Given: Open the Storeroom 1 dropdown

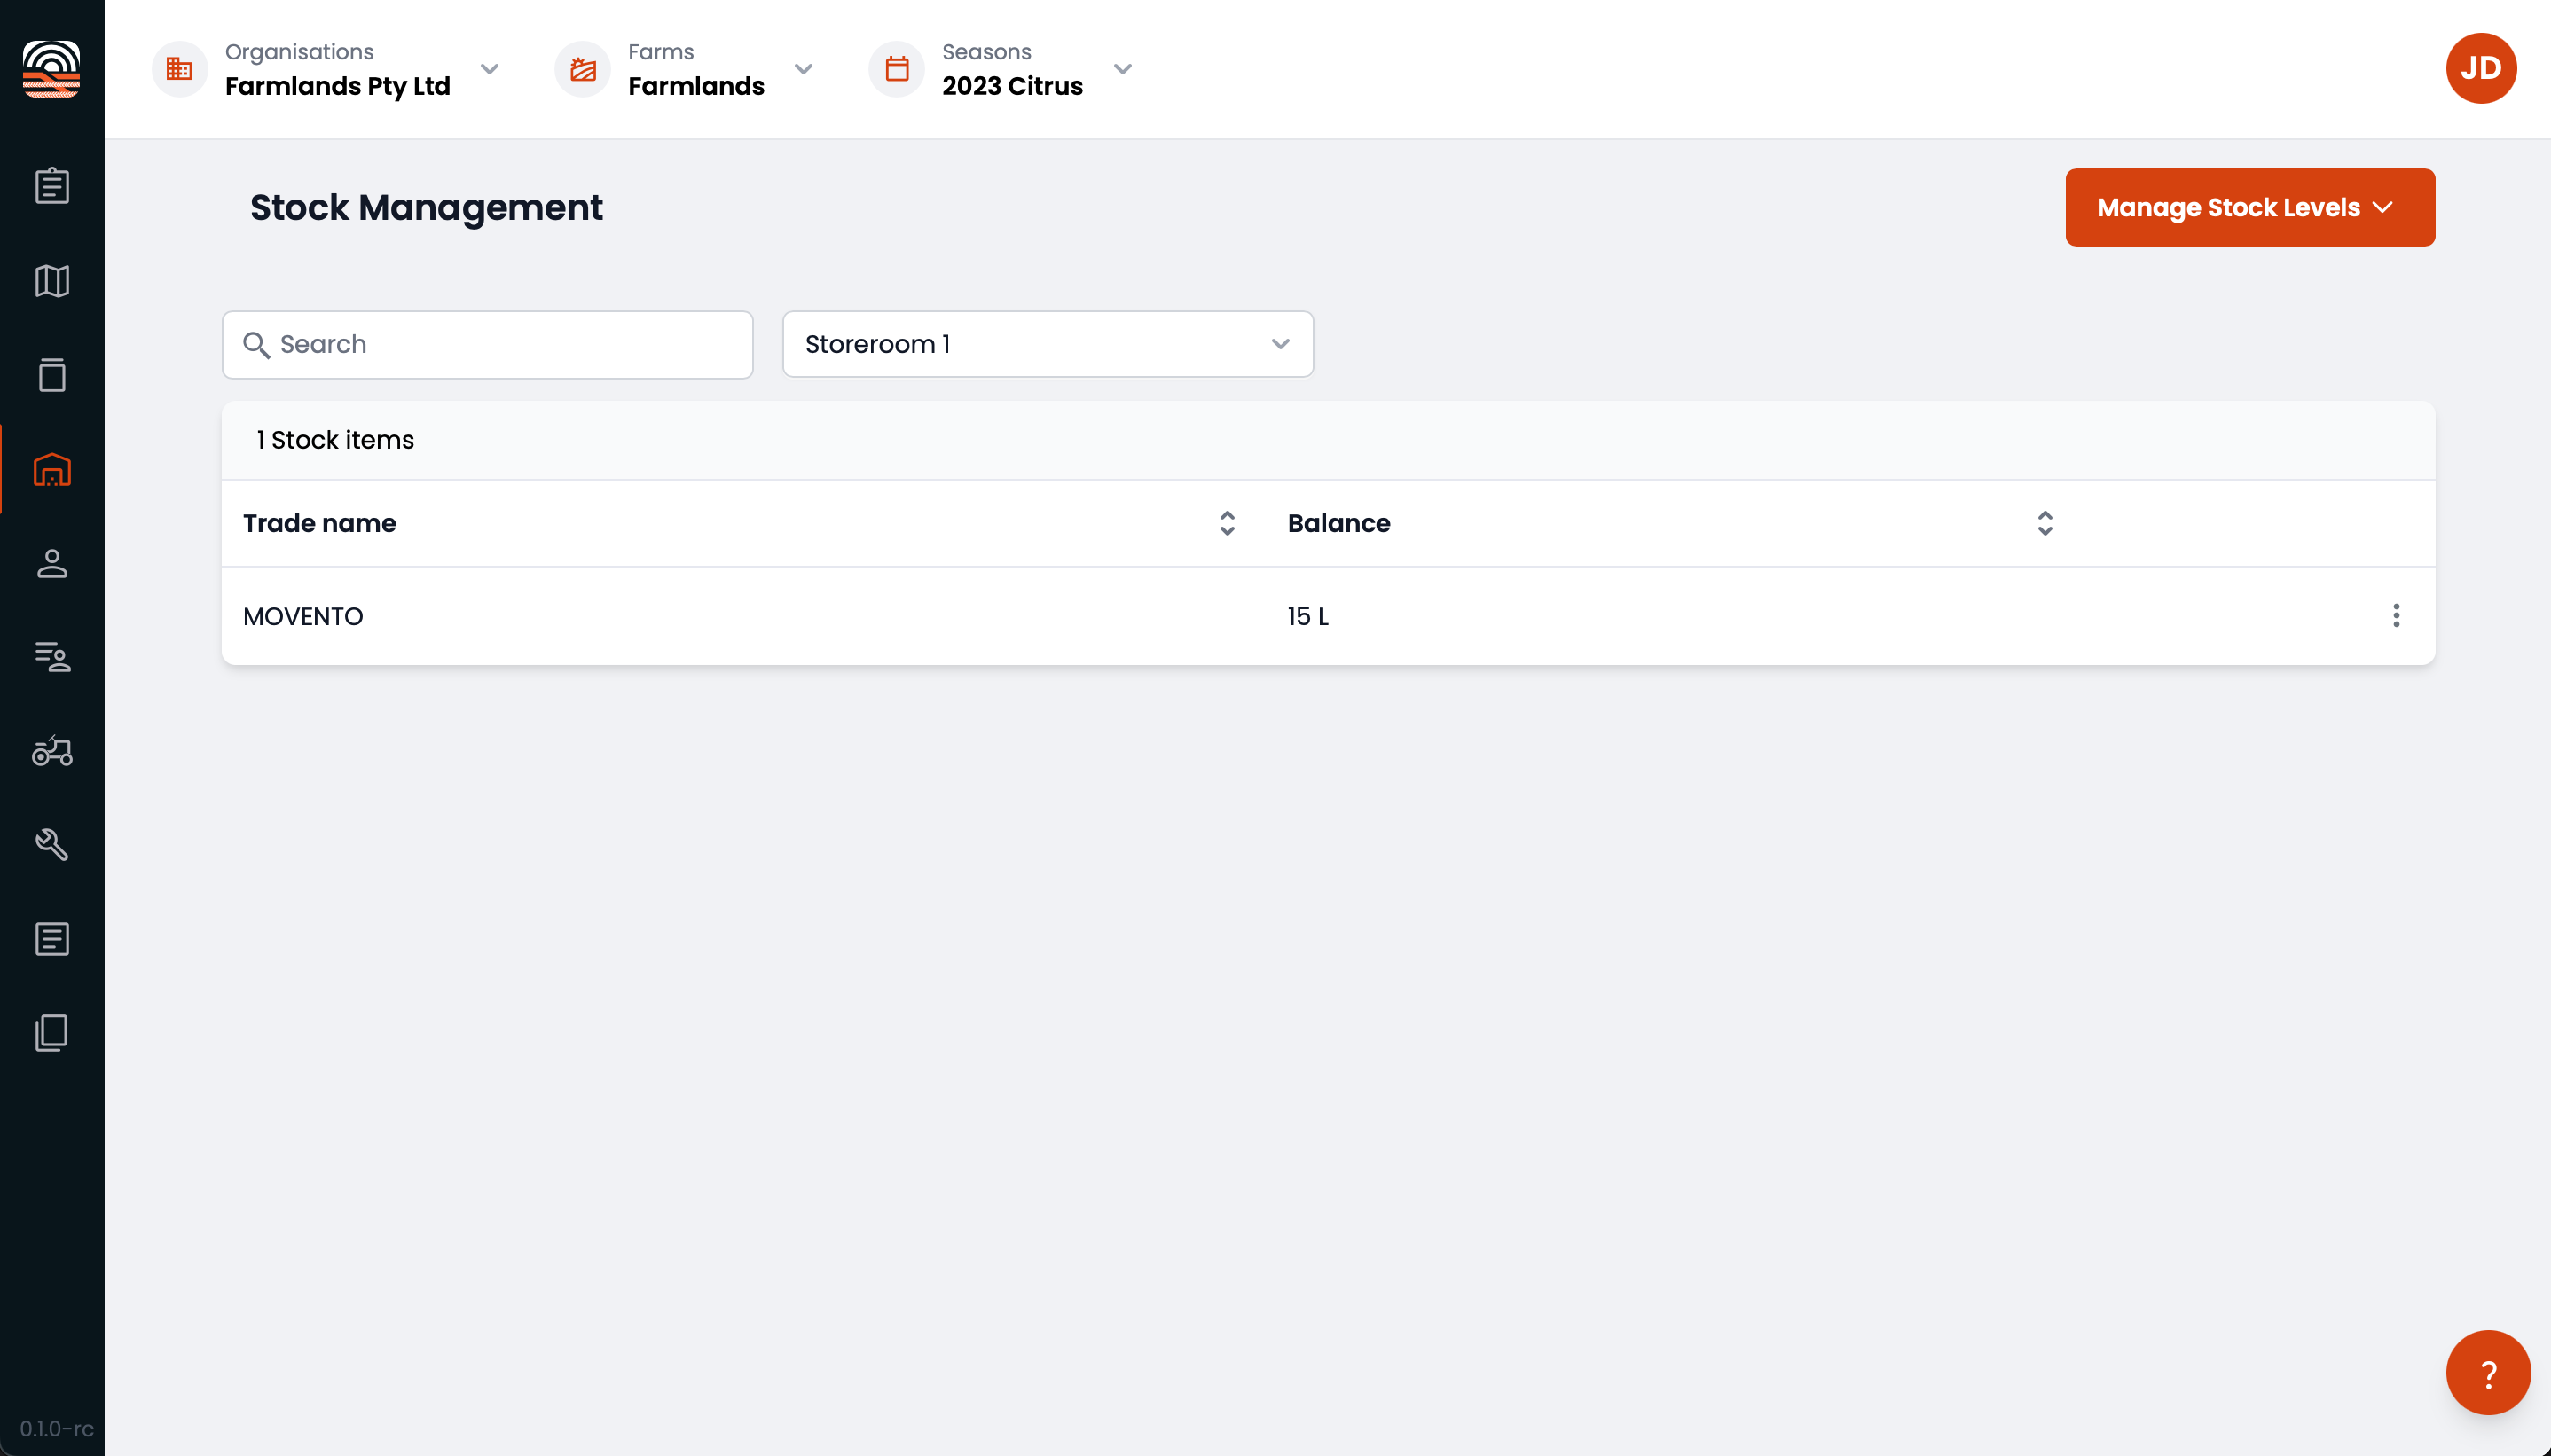Looking at the screenshot, I should click(1047, 344).
